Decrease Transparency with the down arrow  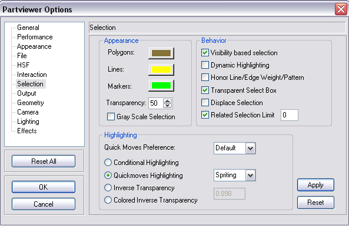pos(167,106)
